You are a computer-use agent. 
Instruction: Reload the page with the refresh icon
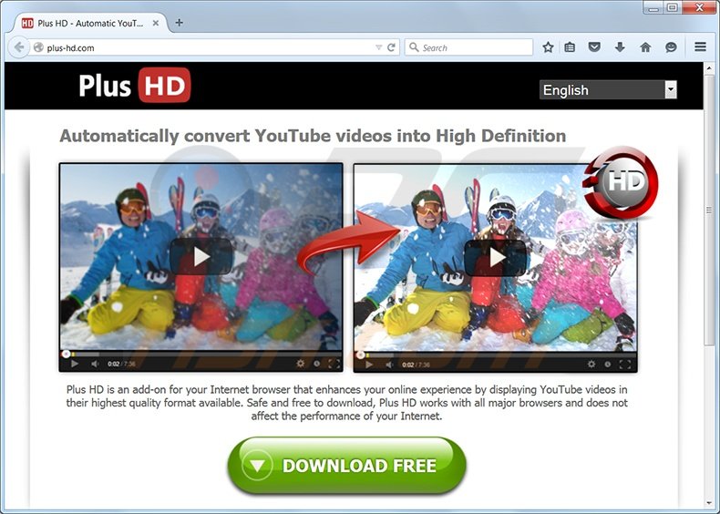(x=391, y=47)
